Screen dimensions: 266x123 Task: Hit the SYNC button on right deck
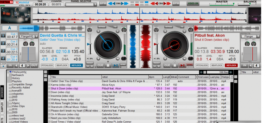tap(190, 65)
